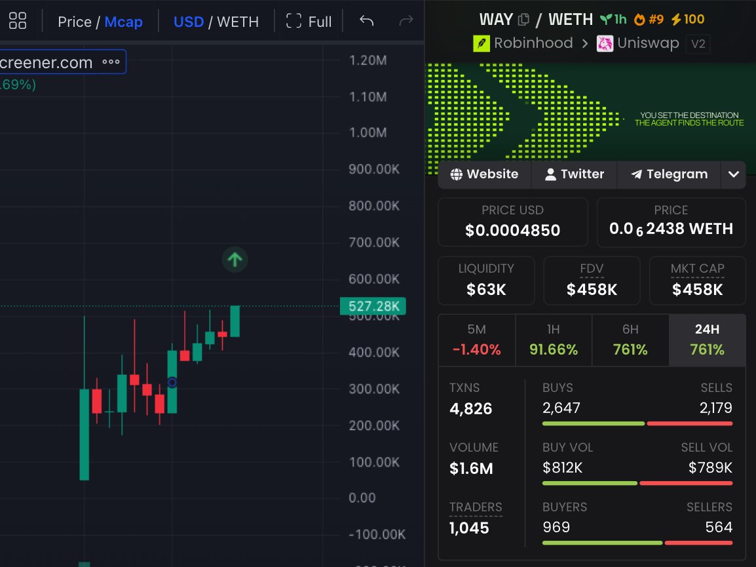Redo the chart action
The width and height of the screenshot is (756, 567).
click(x=406, y=21)
